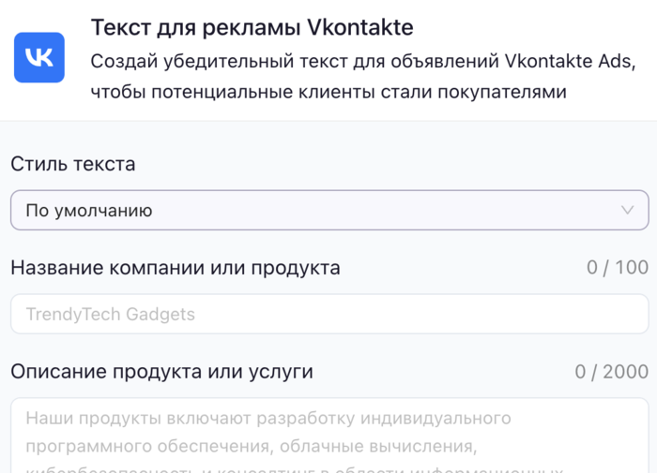Image resolution: width=657 pixels, height=473 pixels.
Task: Click the partially visible last placeholder line
Action: click(293, 468)
